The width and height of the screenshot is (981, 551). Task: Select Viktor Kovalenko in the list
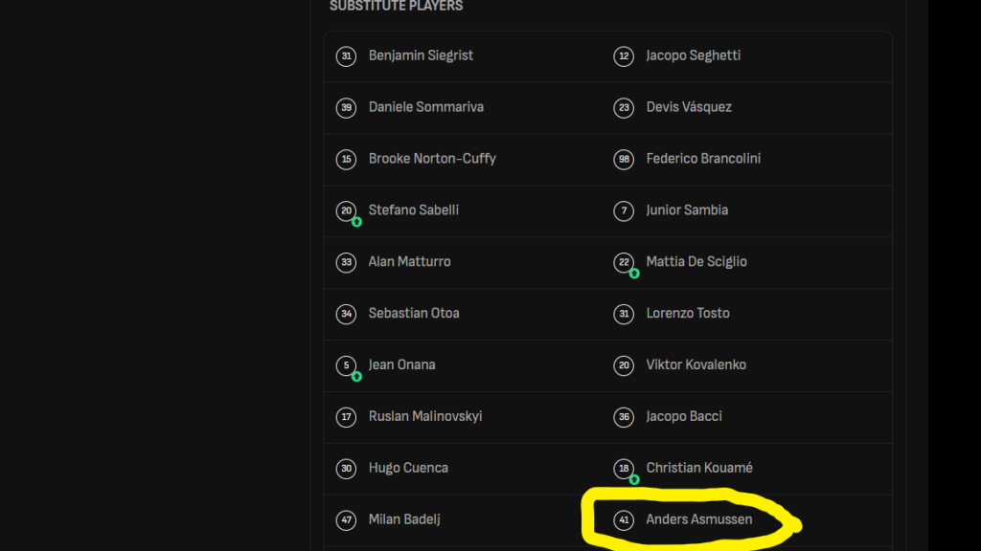click(696, 364)
